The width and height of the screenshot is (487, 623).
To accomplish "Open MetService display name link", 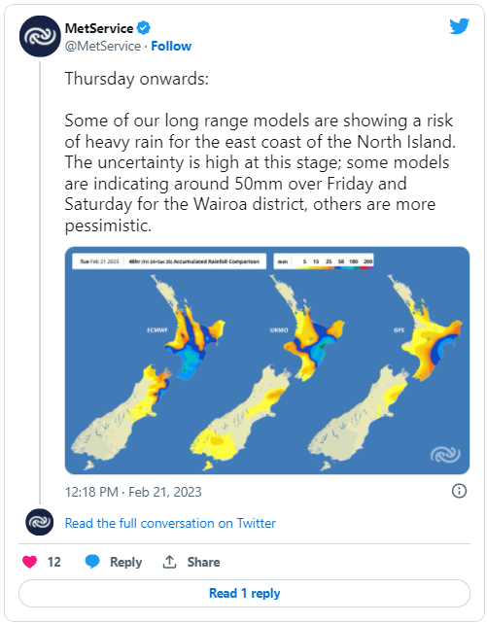I will click(x=99, y=28).
